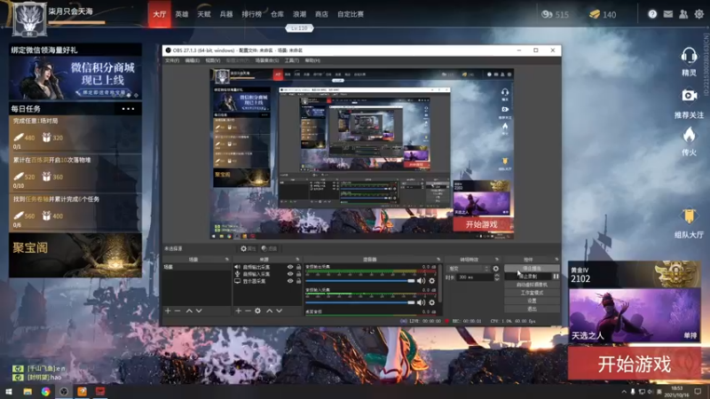The width and height of the screenshot is (710, 399).
Task: Move scene up with arrow icon
Action: pyautogui.click(x=189, y=311)
